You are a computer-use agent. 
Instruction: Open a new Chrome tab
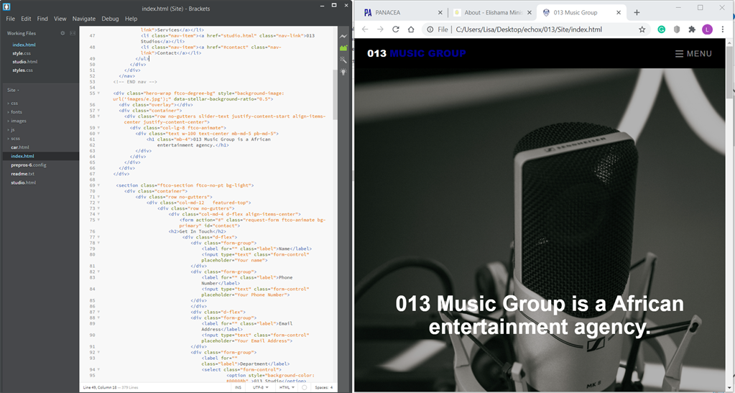click(637, 13)
